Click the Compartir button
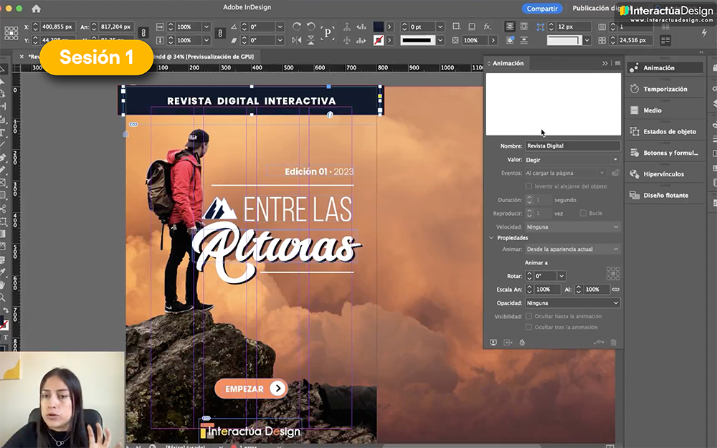717x448 pixels. (542, 8)
